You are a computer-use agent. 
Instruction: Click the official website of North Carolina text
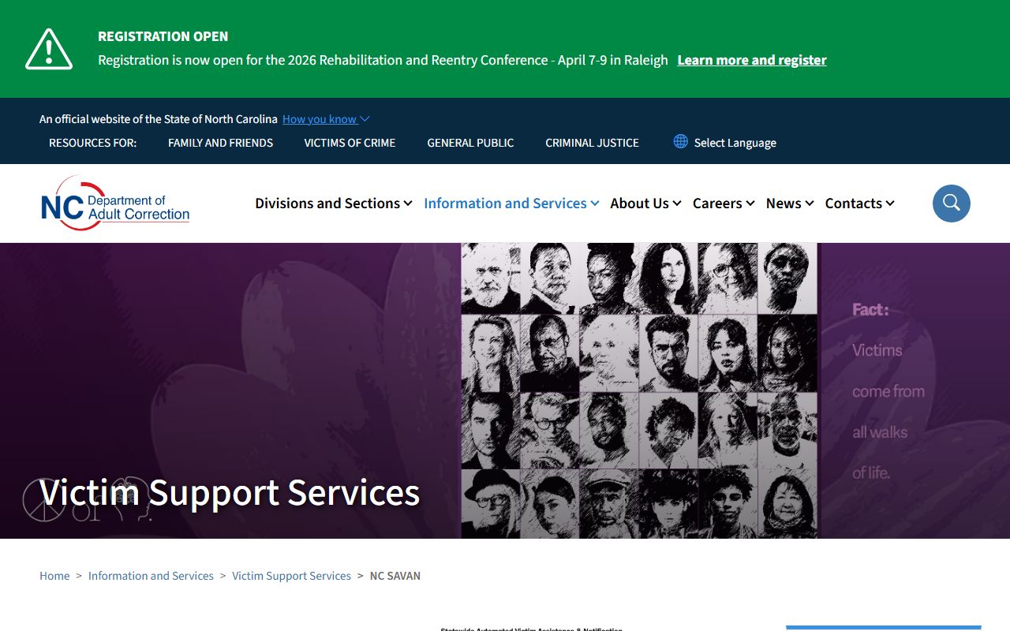click(x=159, y=119)
